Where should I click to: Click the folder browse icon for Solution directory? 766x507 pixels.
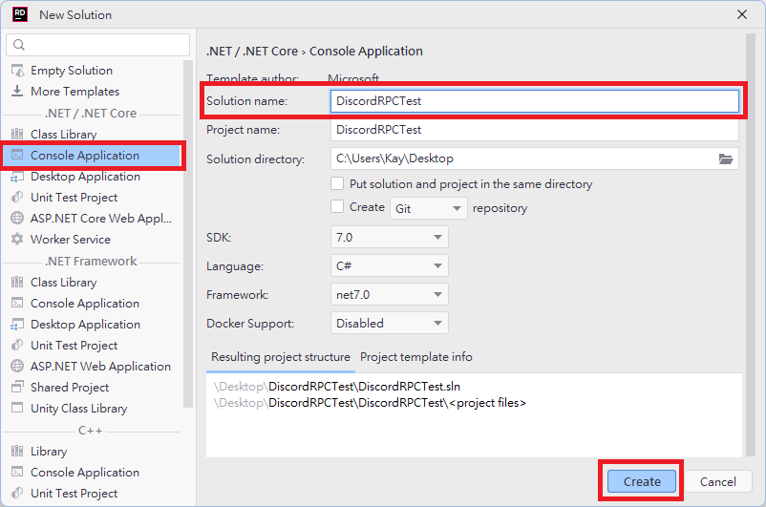tap(725, 158)
